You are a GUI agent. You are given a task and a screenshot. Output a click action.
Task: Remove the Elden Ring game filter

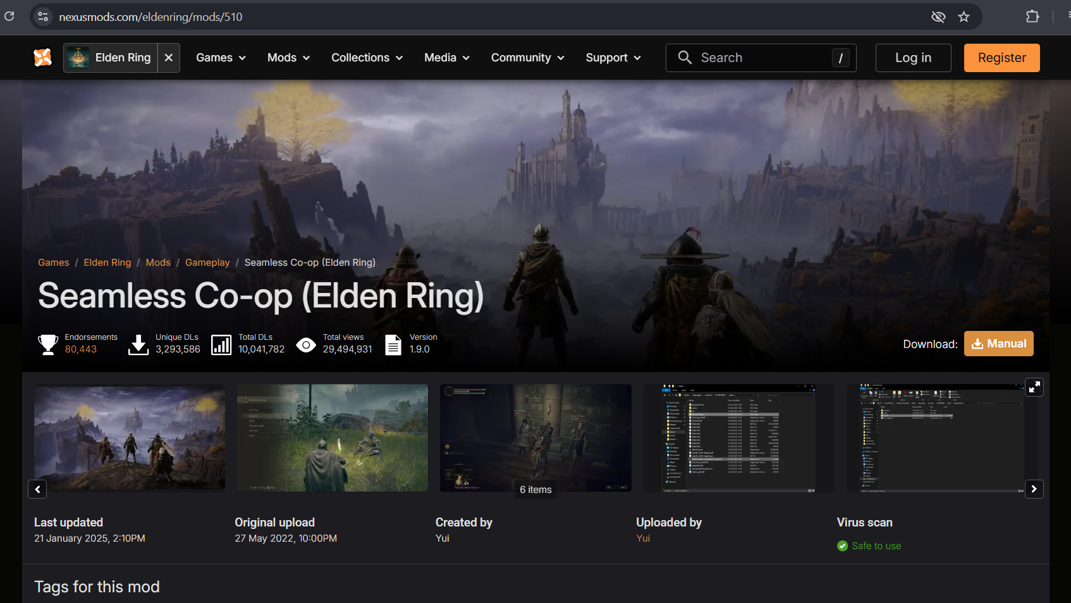pos(169,58)
